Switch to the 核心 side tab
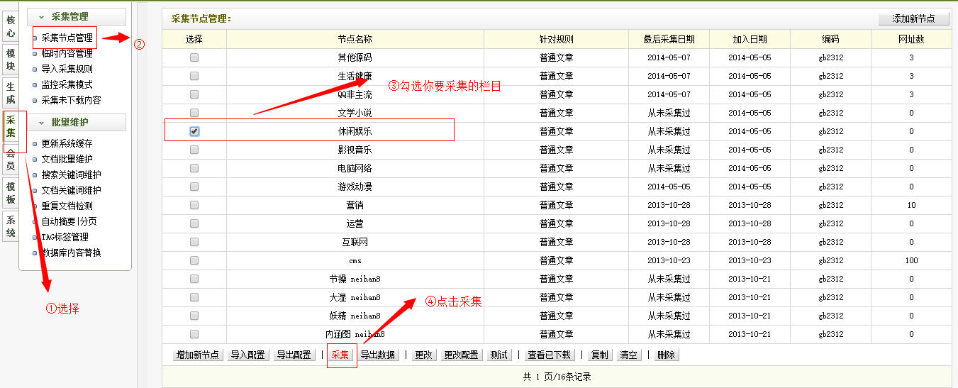The height and width of the screenshot is (388, 958). [10, 26]
